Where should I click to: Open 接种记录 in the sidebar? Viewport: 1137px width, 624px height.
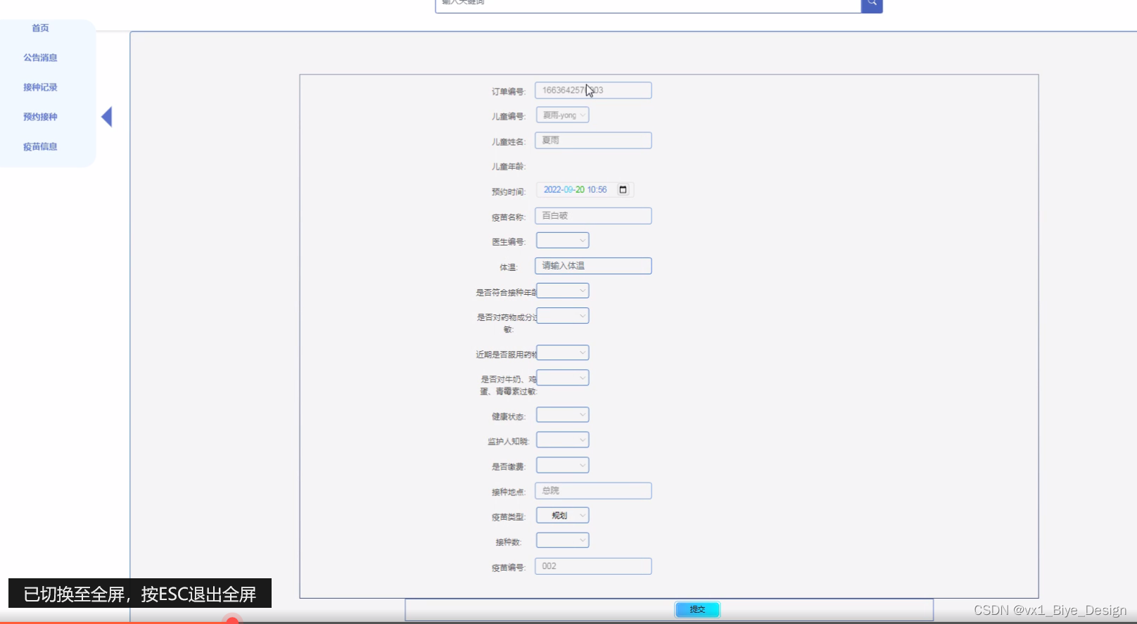40,87
